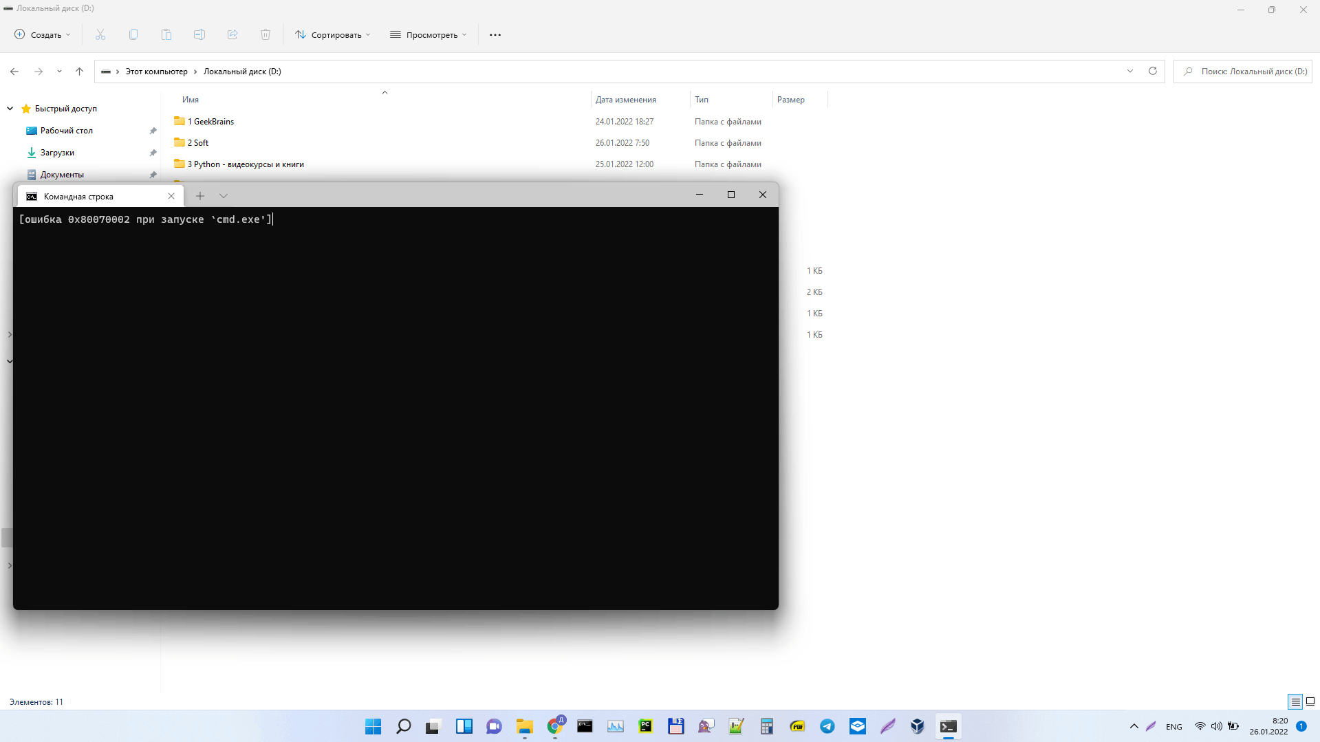Open Wi-Fi network settings in tray
1320x742 pixels.
(x=1200, y=726)
